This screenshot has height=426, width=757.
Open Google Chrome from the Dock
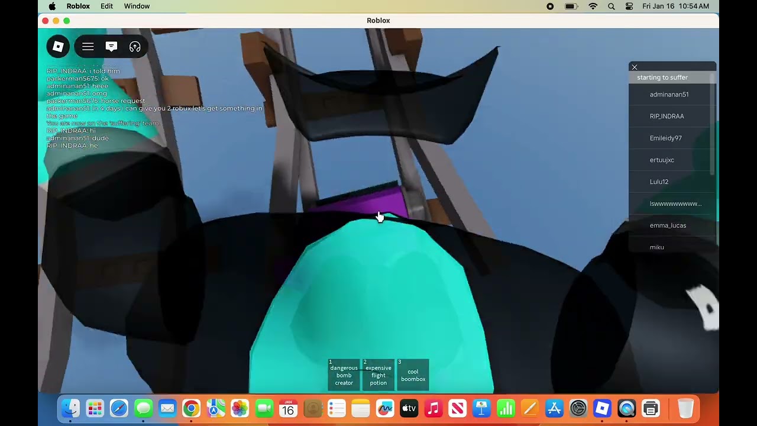click(191, 408)
